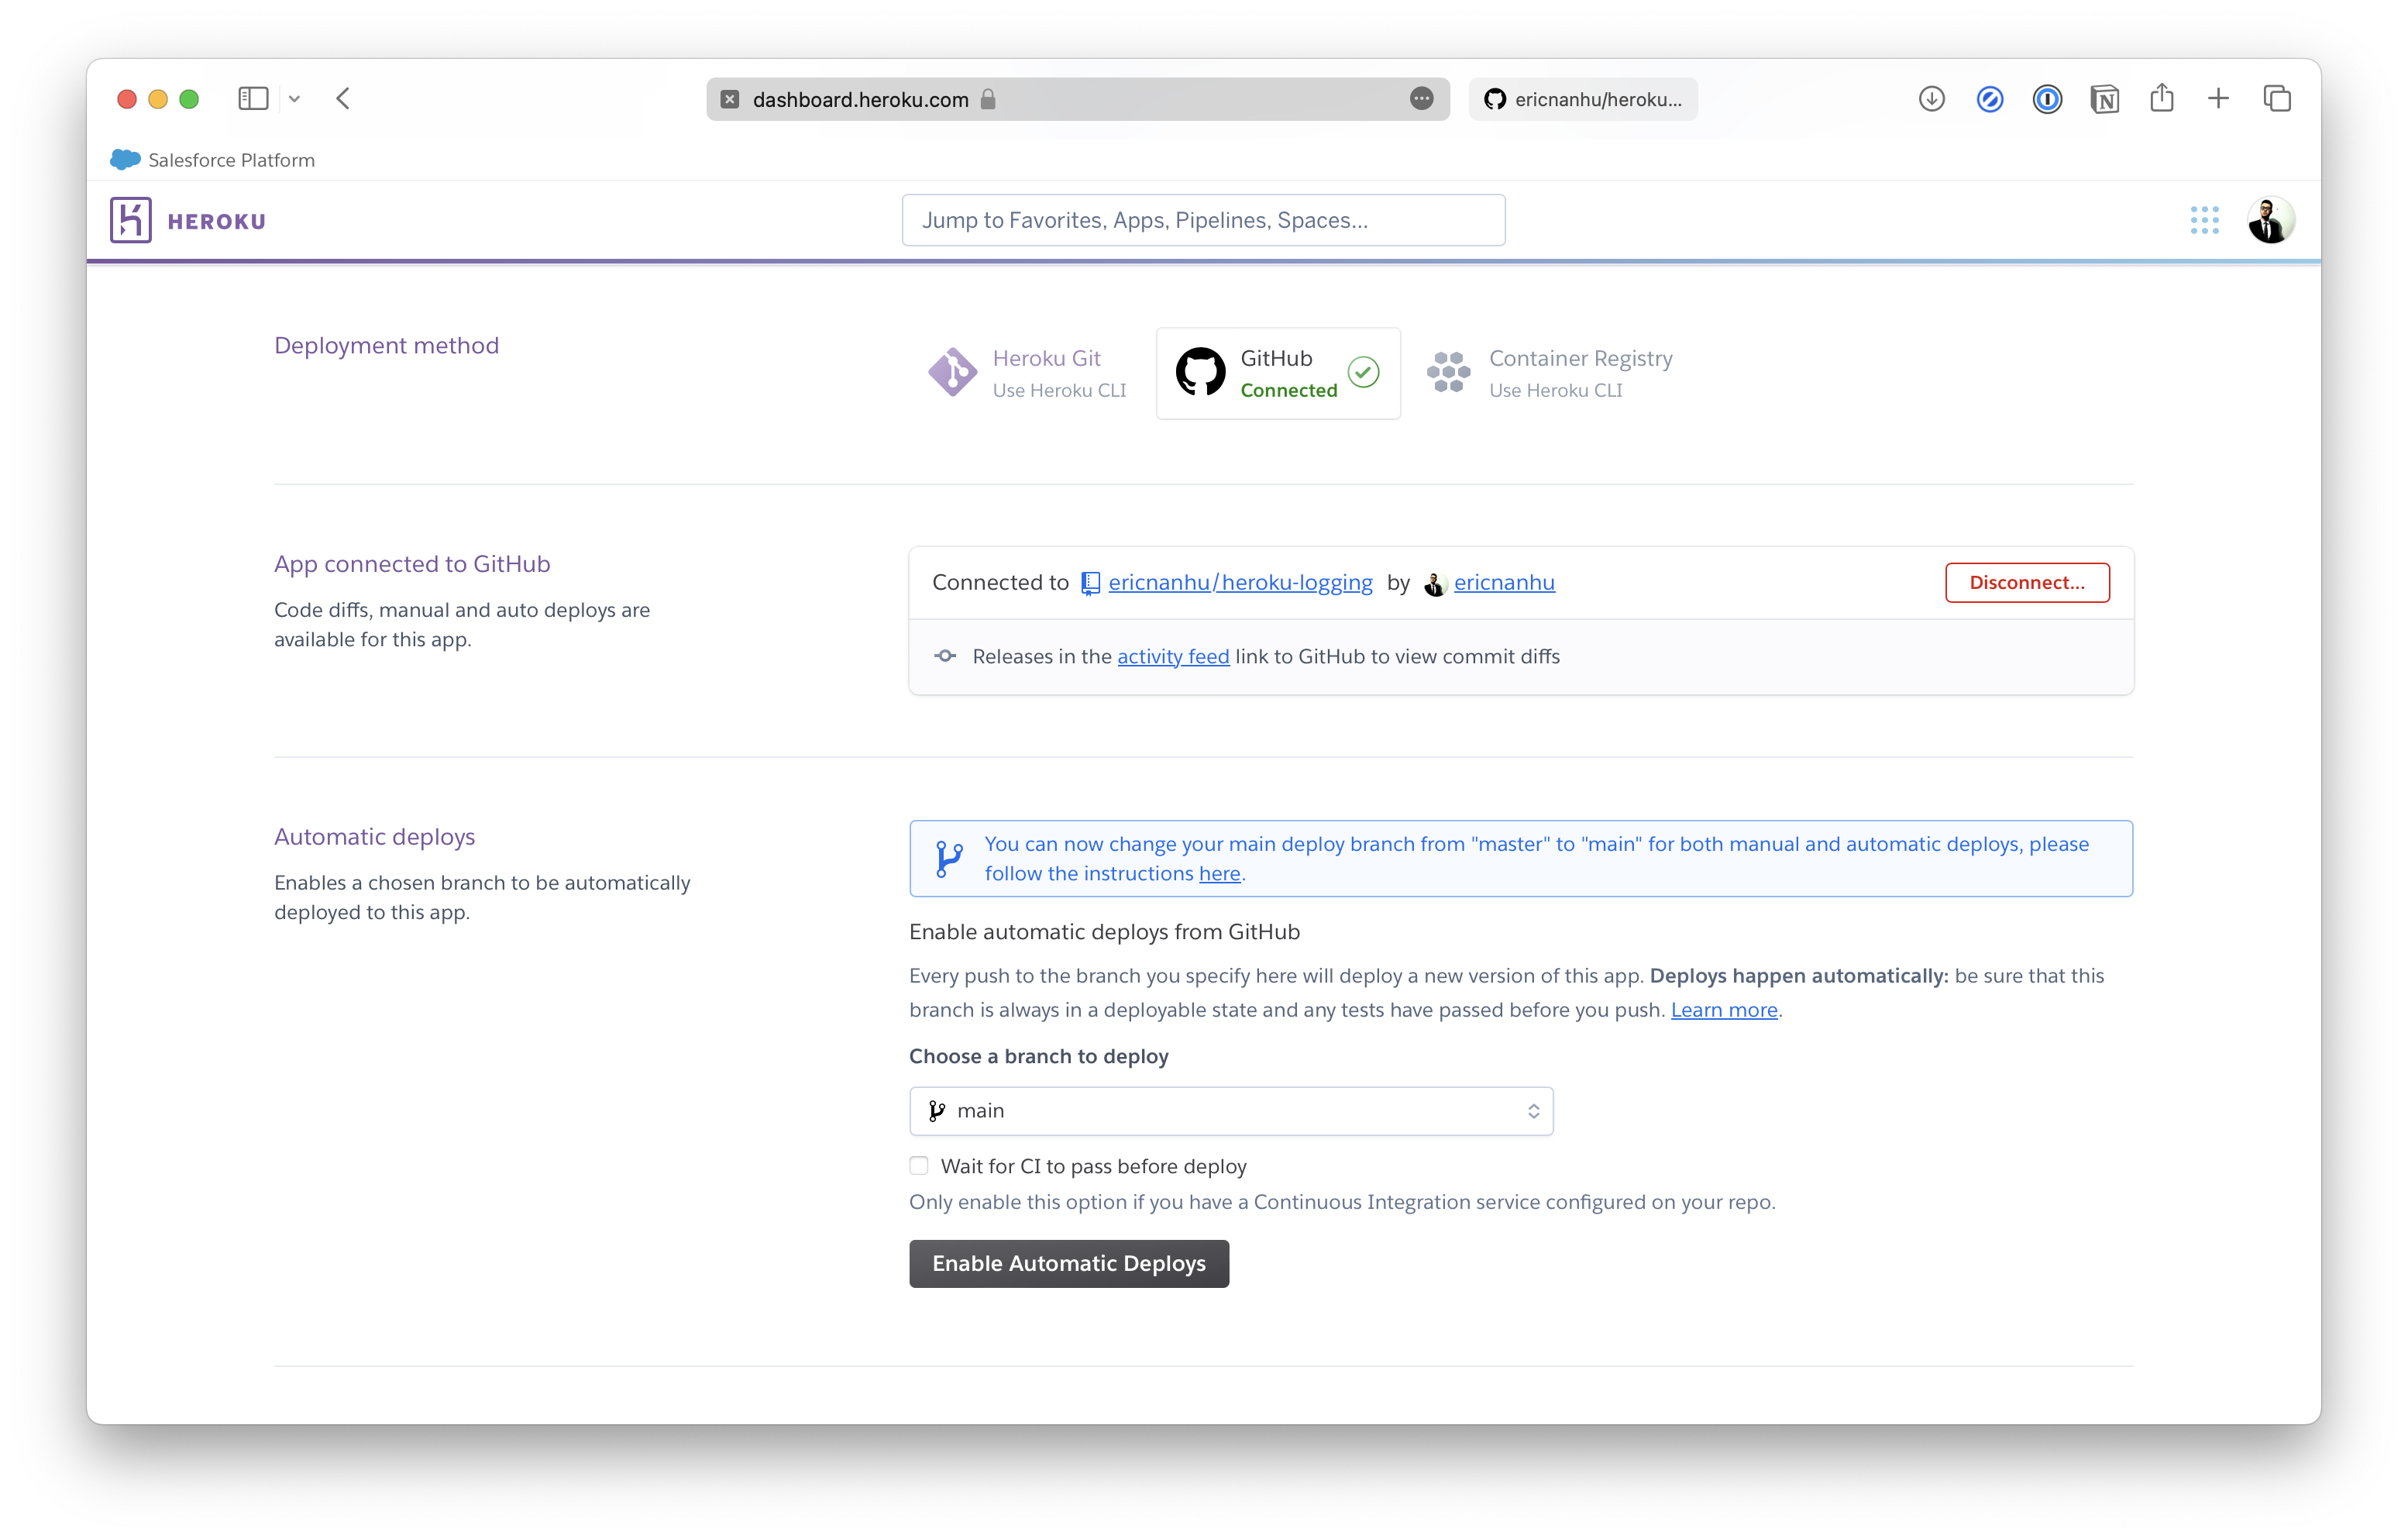Click Enable Automatic Deploys button

coord(1069,1262)
